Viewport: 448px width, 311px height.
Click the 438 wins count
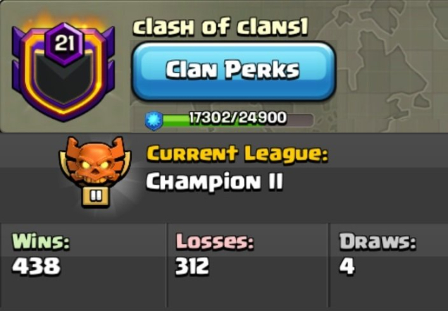tap(37, 266)
